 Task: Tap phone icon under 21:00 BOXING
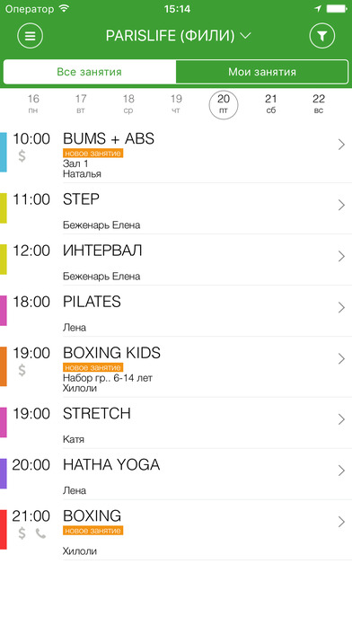[40, 533]
